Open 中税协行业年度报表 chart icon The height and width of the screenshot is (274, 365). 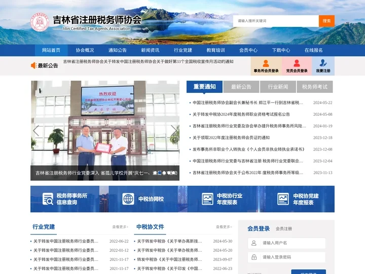207,199
